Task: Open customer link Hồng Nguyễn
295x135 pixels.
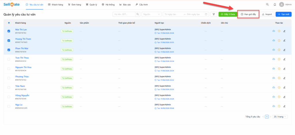Action: (22, 95)
